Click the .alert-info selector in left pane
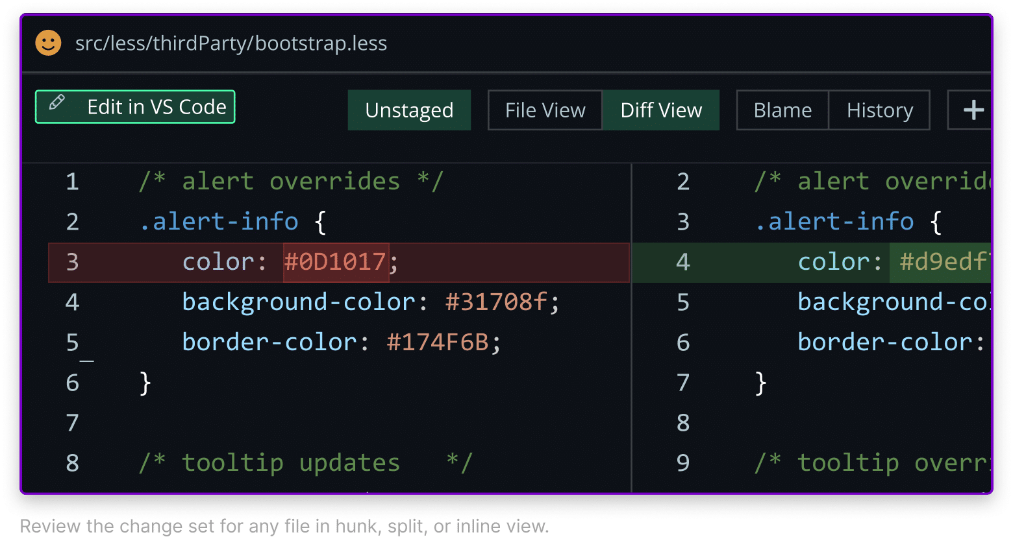Image resolution: width=1013 pixels, height=539 pixels. pyautogui.click(x=219, y=222)
